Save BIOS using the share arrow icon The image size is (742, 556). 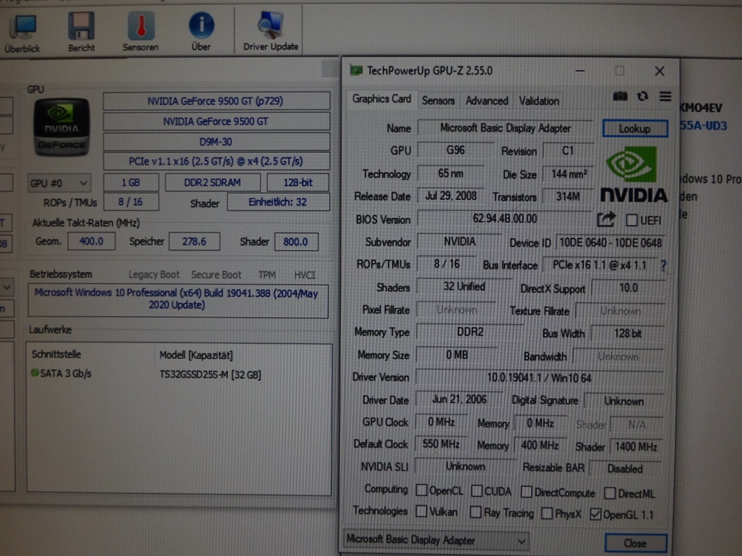point(606,219)
